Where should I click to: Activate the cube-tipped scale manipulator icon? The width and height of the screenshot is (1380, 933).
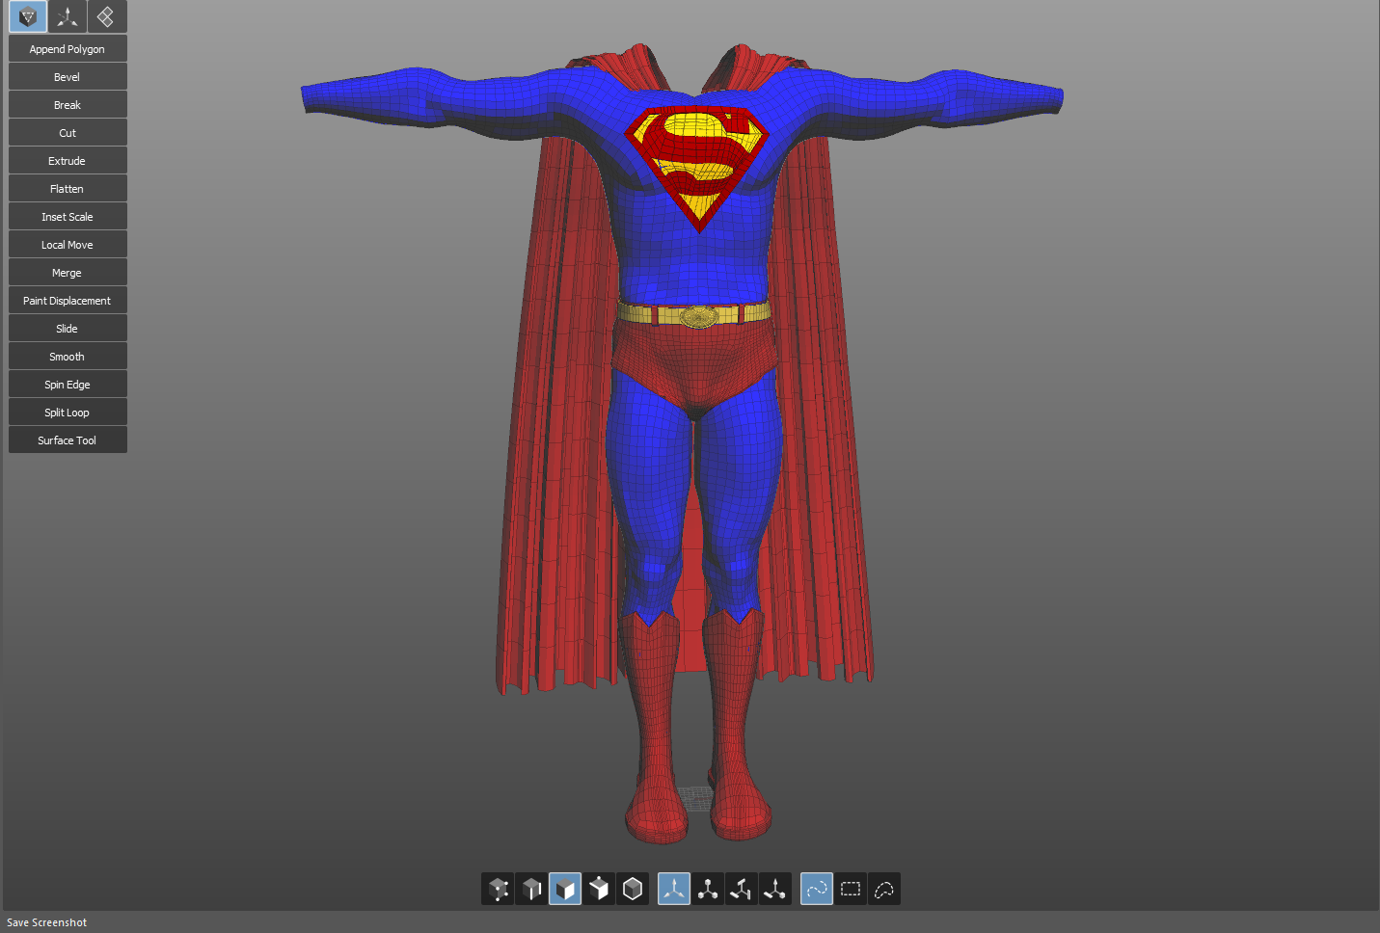708,889
